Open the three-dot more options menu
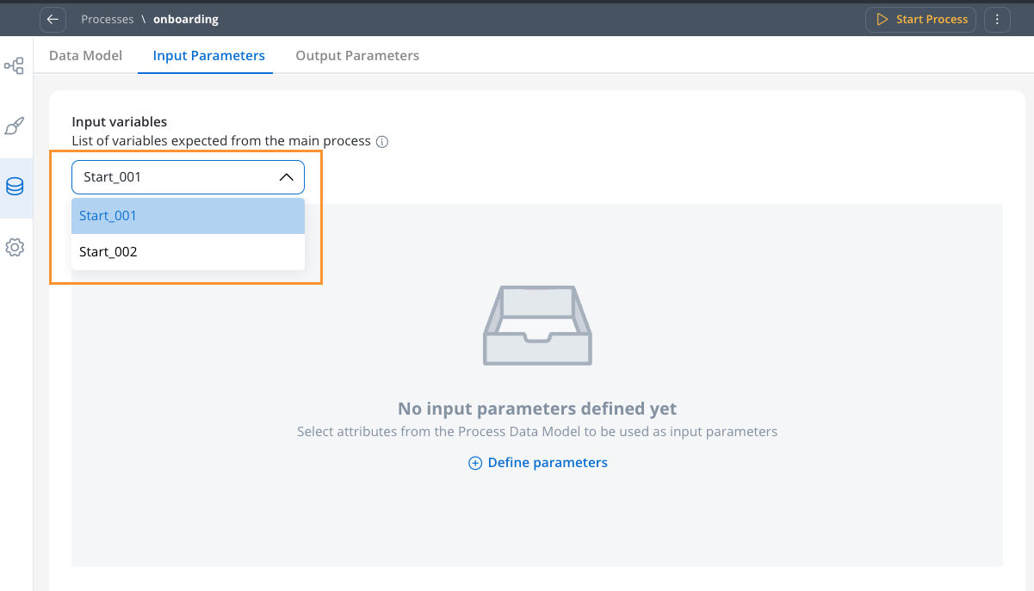Screen dimensions: 1034x591 pos(997,19)
